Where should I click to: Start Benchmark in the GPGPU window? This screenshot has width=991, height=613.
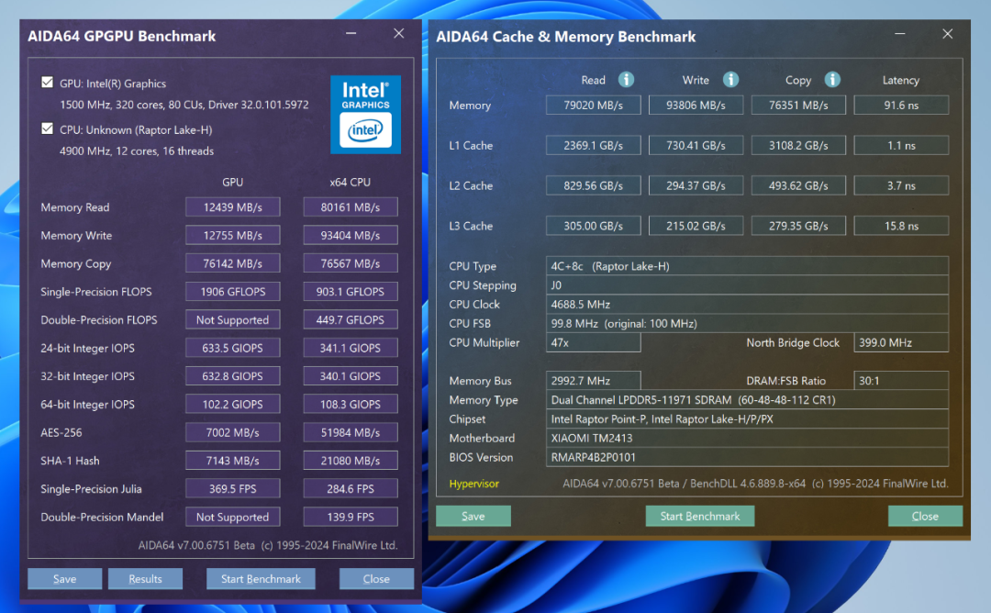(261, 579)
